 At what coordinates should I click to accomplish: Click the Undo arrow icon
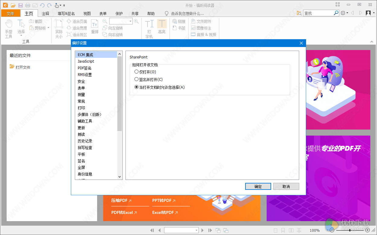pyautogui.click(x=42, y=5)
